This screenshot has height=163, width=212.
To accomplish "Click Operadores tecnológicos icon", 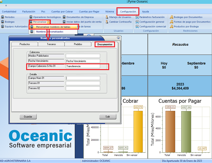I will (x=31, y=17).
